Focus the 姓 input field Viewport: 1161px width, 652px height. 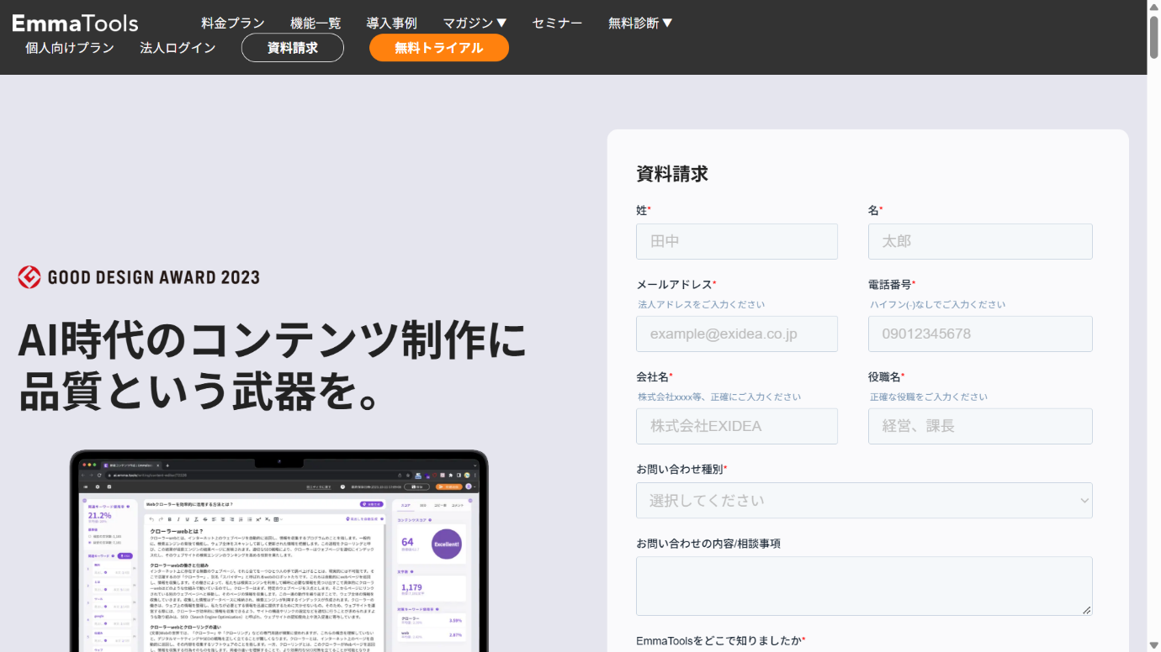tap(737, 241)
